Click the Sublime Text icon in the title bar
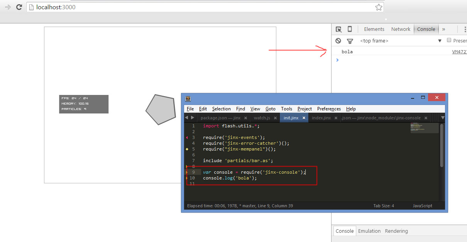The image size is (467, 242). click(187, 99)
